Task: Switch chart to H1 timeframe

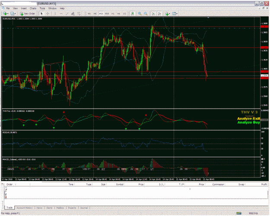Action: (113, 13)
